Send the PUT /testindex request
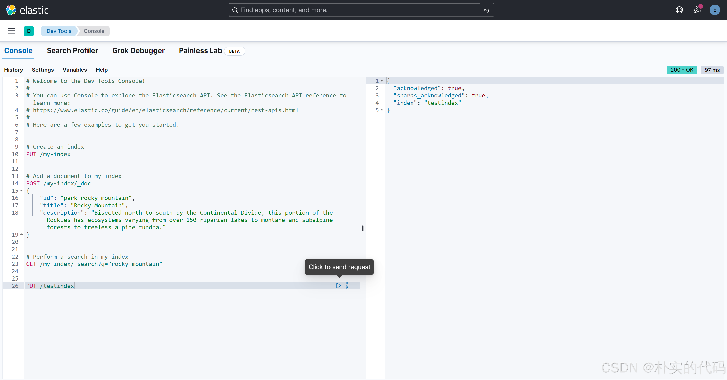Screen dimensions: 727x380 coord(338,286)
